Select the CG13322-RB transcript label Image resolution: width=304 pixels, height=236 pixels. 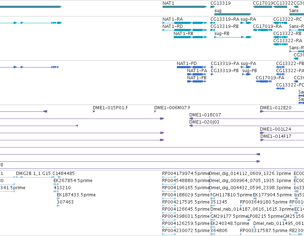pos(287,34)
